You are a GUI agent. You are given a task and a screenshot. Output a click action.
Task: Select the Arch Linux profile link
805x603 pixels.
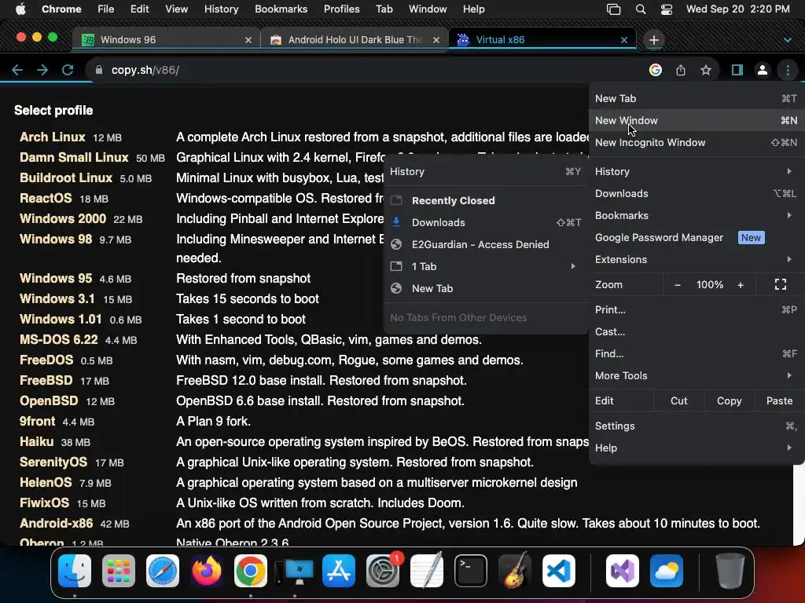click(x=53, y=137)
